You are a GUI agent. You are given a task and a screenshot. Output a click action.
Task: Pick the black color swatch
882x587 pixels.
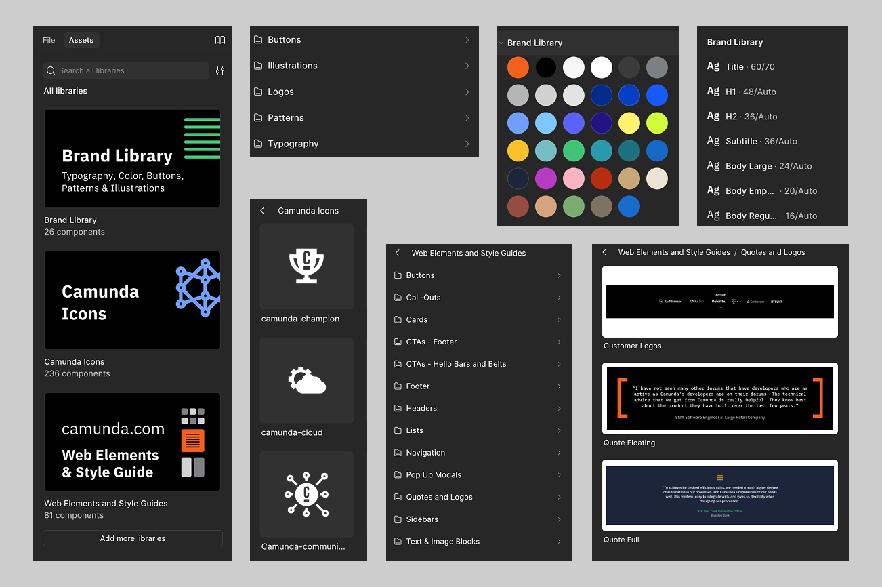[546, 67]
